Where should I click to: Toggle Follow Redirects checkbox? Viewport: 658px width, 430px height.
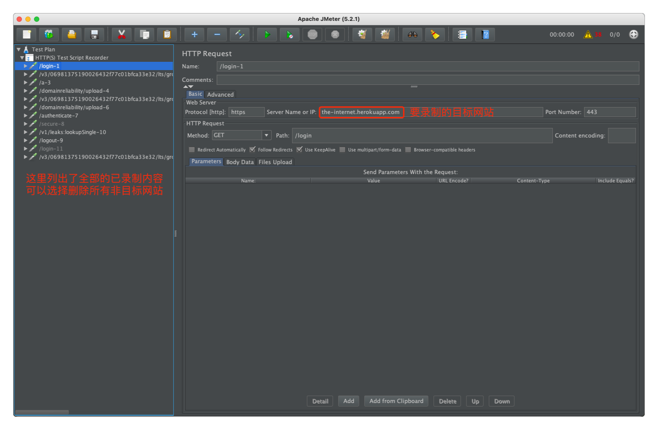[252, 150]
